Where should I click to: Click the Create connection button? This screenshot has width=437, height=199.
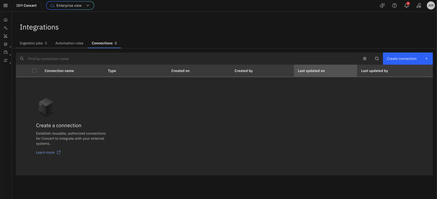coord(408,59)
